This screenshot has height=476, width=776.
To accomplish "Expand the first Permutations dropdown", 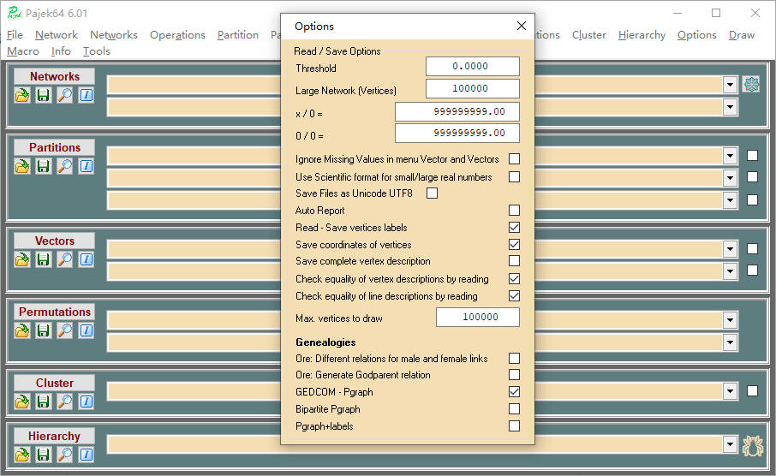I will point(730,320).
